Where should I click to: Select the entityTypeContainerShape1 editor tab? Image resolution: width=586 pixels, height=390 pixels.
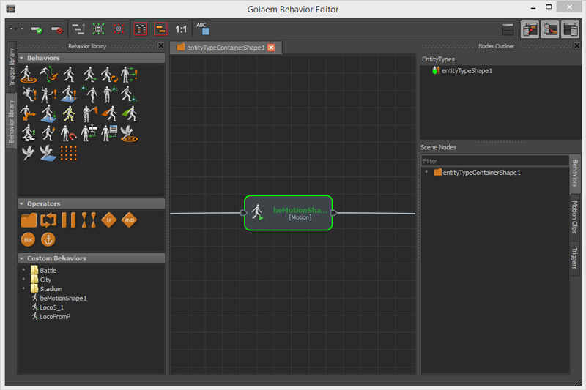(226, 48)
